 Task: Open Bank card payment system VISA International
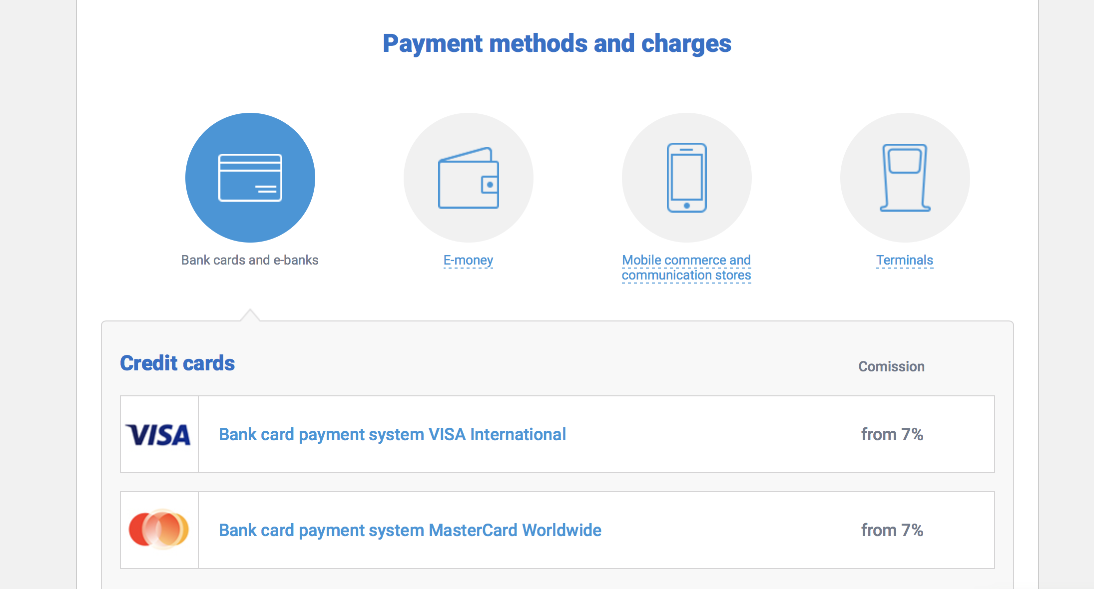[x=392, y=434]
